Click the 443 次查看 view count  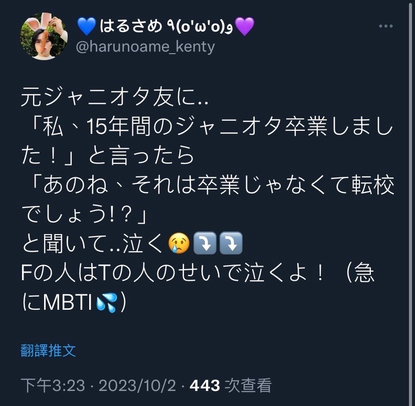pos(231,385)
